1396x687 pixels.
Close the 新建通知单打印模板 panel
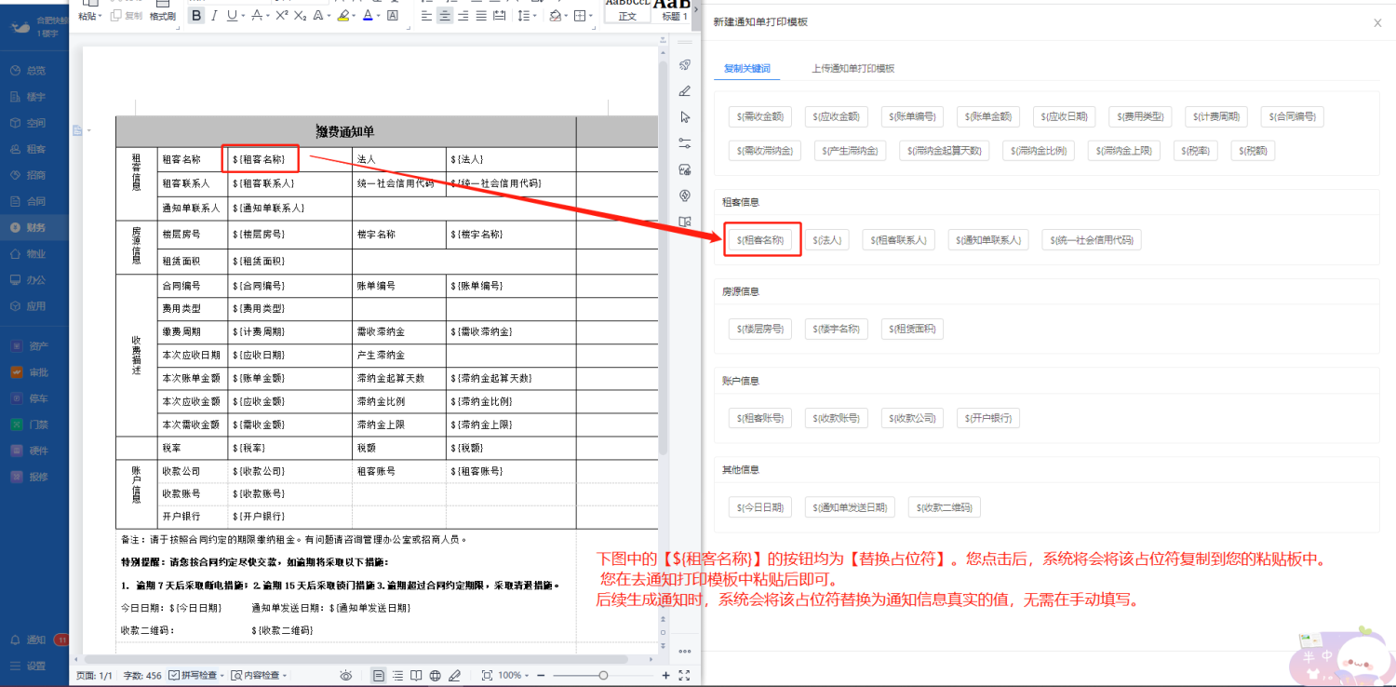[x=1377, y=23]
